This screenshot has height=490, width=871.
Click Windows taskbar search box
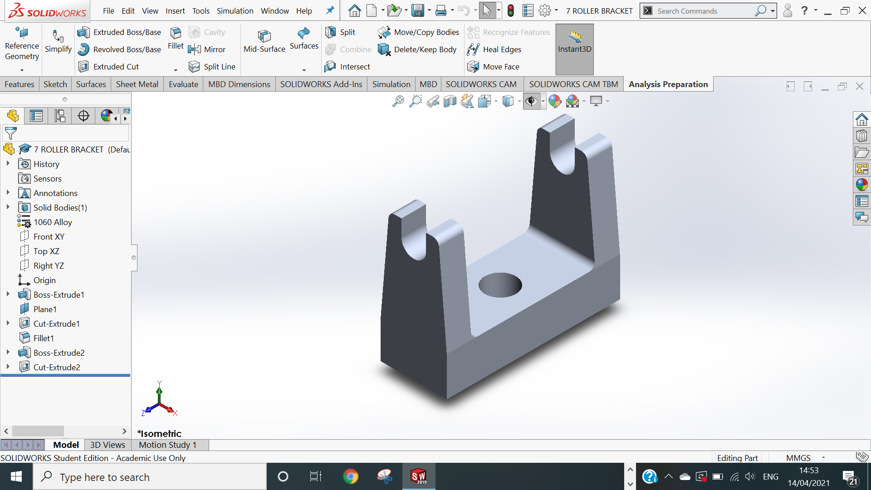pos(150,477)
